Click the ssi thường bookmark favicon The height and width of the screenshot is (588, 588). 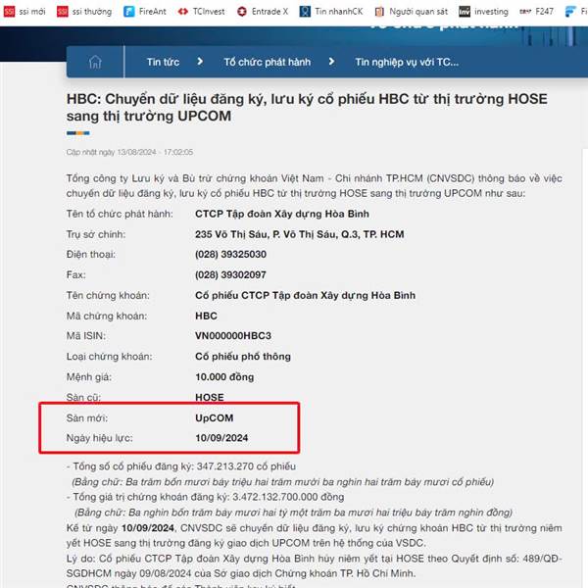pos(63,12)
